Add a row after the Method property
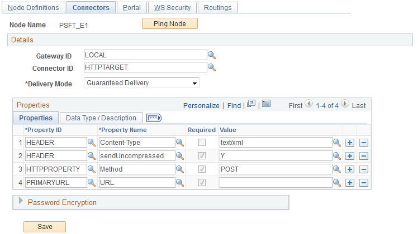This screenshot has height=234, width=418. tap(350, 169)
